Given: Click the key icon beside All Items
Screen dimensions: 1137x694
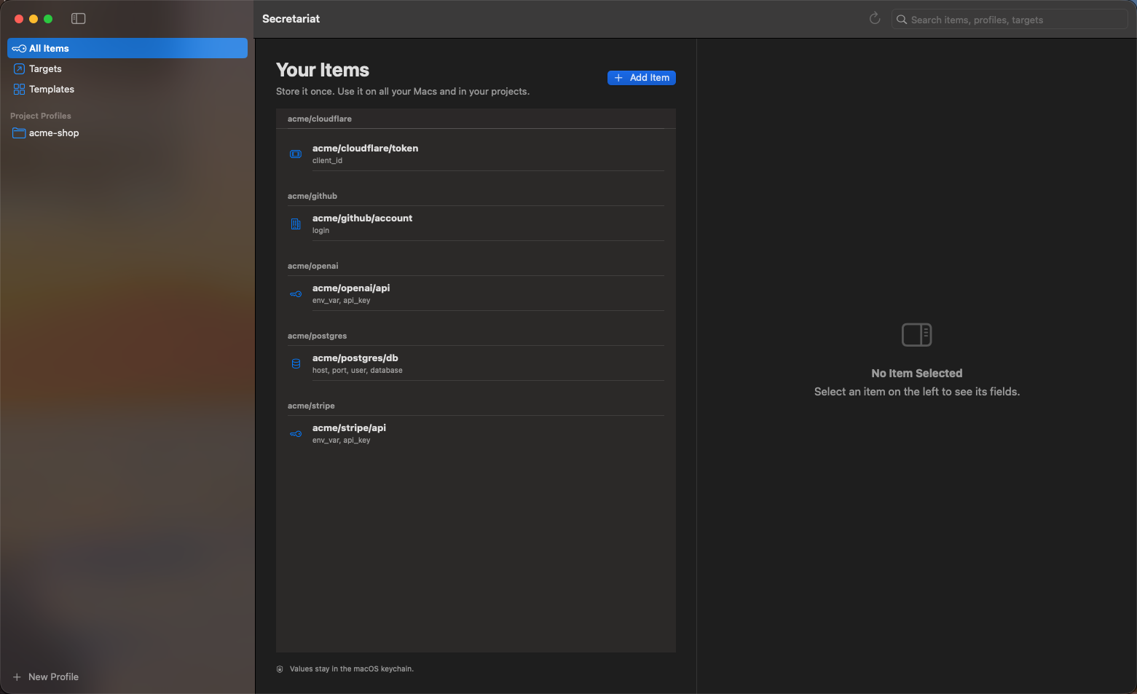Looking at the screenshot, I should [19, 49].
